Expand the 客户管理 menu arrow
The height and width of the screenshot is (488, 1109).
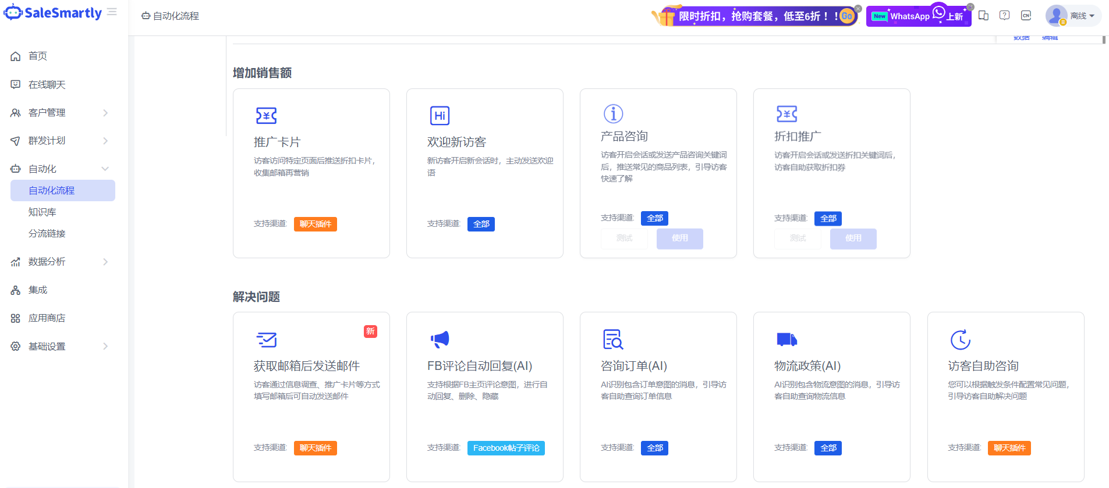pyautogui.click(x=105, y=113)
